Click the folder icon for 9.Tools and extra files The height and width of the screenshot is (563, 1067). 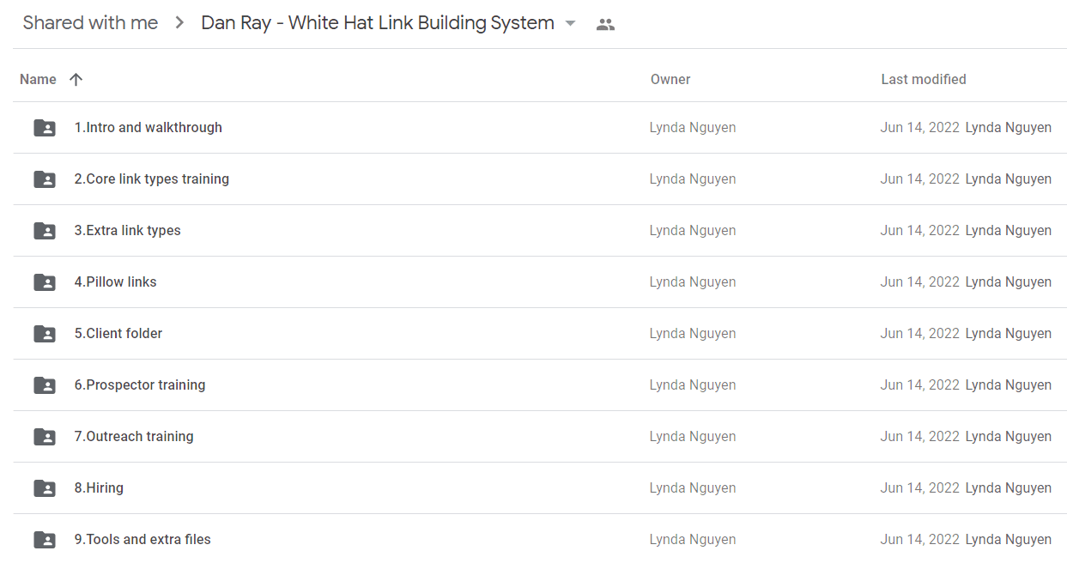(45, 540)
